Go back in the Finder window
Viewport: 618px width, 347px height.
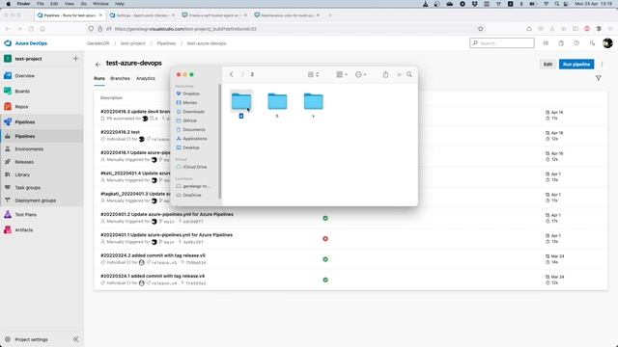click(232, 74)
